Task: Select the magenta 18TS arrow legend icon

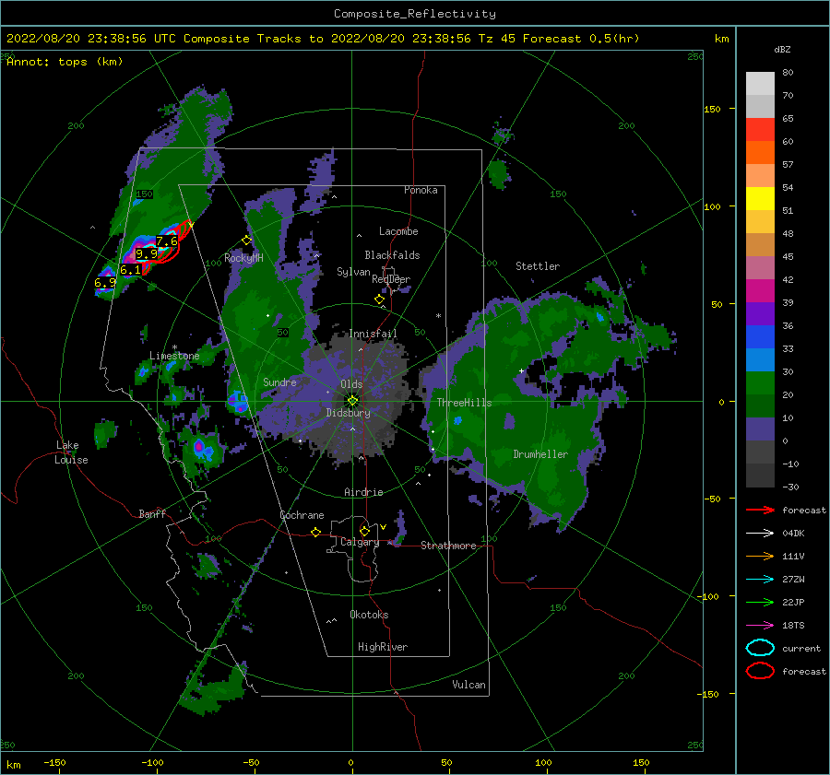Action: (760, 626)
